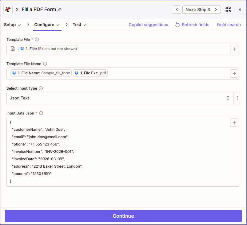Click the PDF app logo icon
The image size is (247, 225).
pyautogui.click(x=8, y=10)
